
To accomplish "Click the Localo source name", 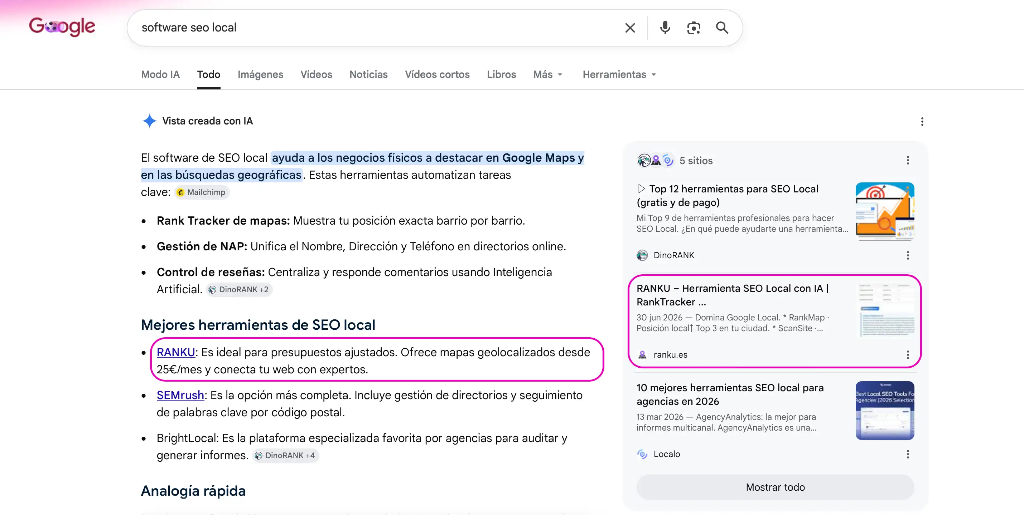I will tap(667, 454).
